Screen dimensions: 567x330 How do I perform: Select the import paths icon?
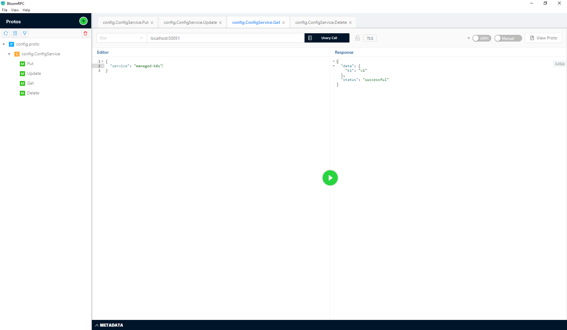point(15,33)
